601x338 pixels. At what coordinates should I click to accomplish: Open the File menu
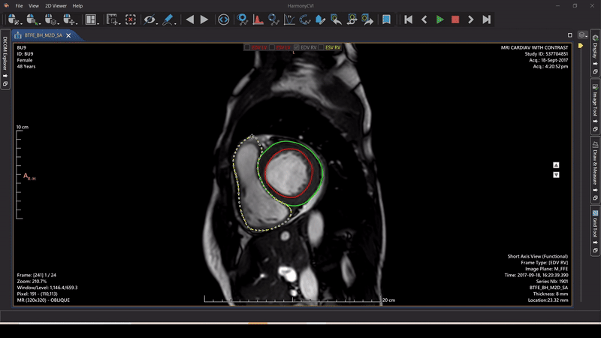19,6
